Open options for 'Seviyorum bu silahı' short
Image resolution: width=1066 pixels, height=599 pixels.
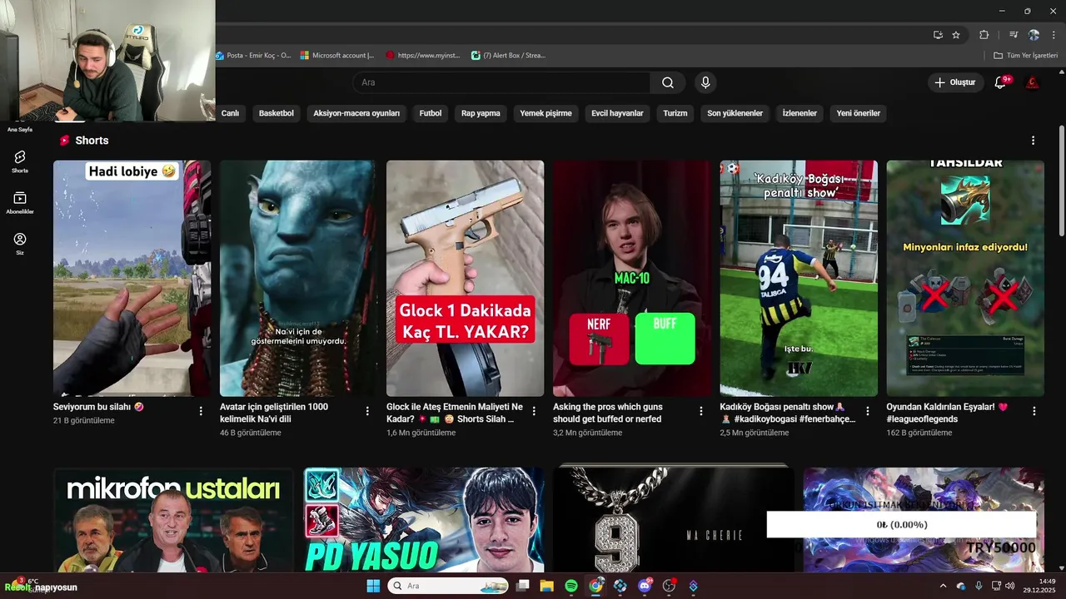(x=201, y=411)
